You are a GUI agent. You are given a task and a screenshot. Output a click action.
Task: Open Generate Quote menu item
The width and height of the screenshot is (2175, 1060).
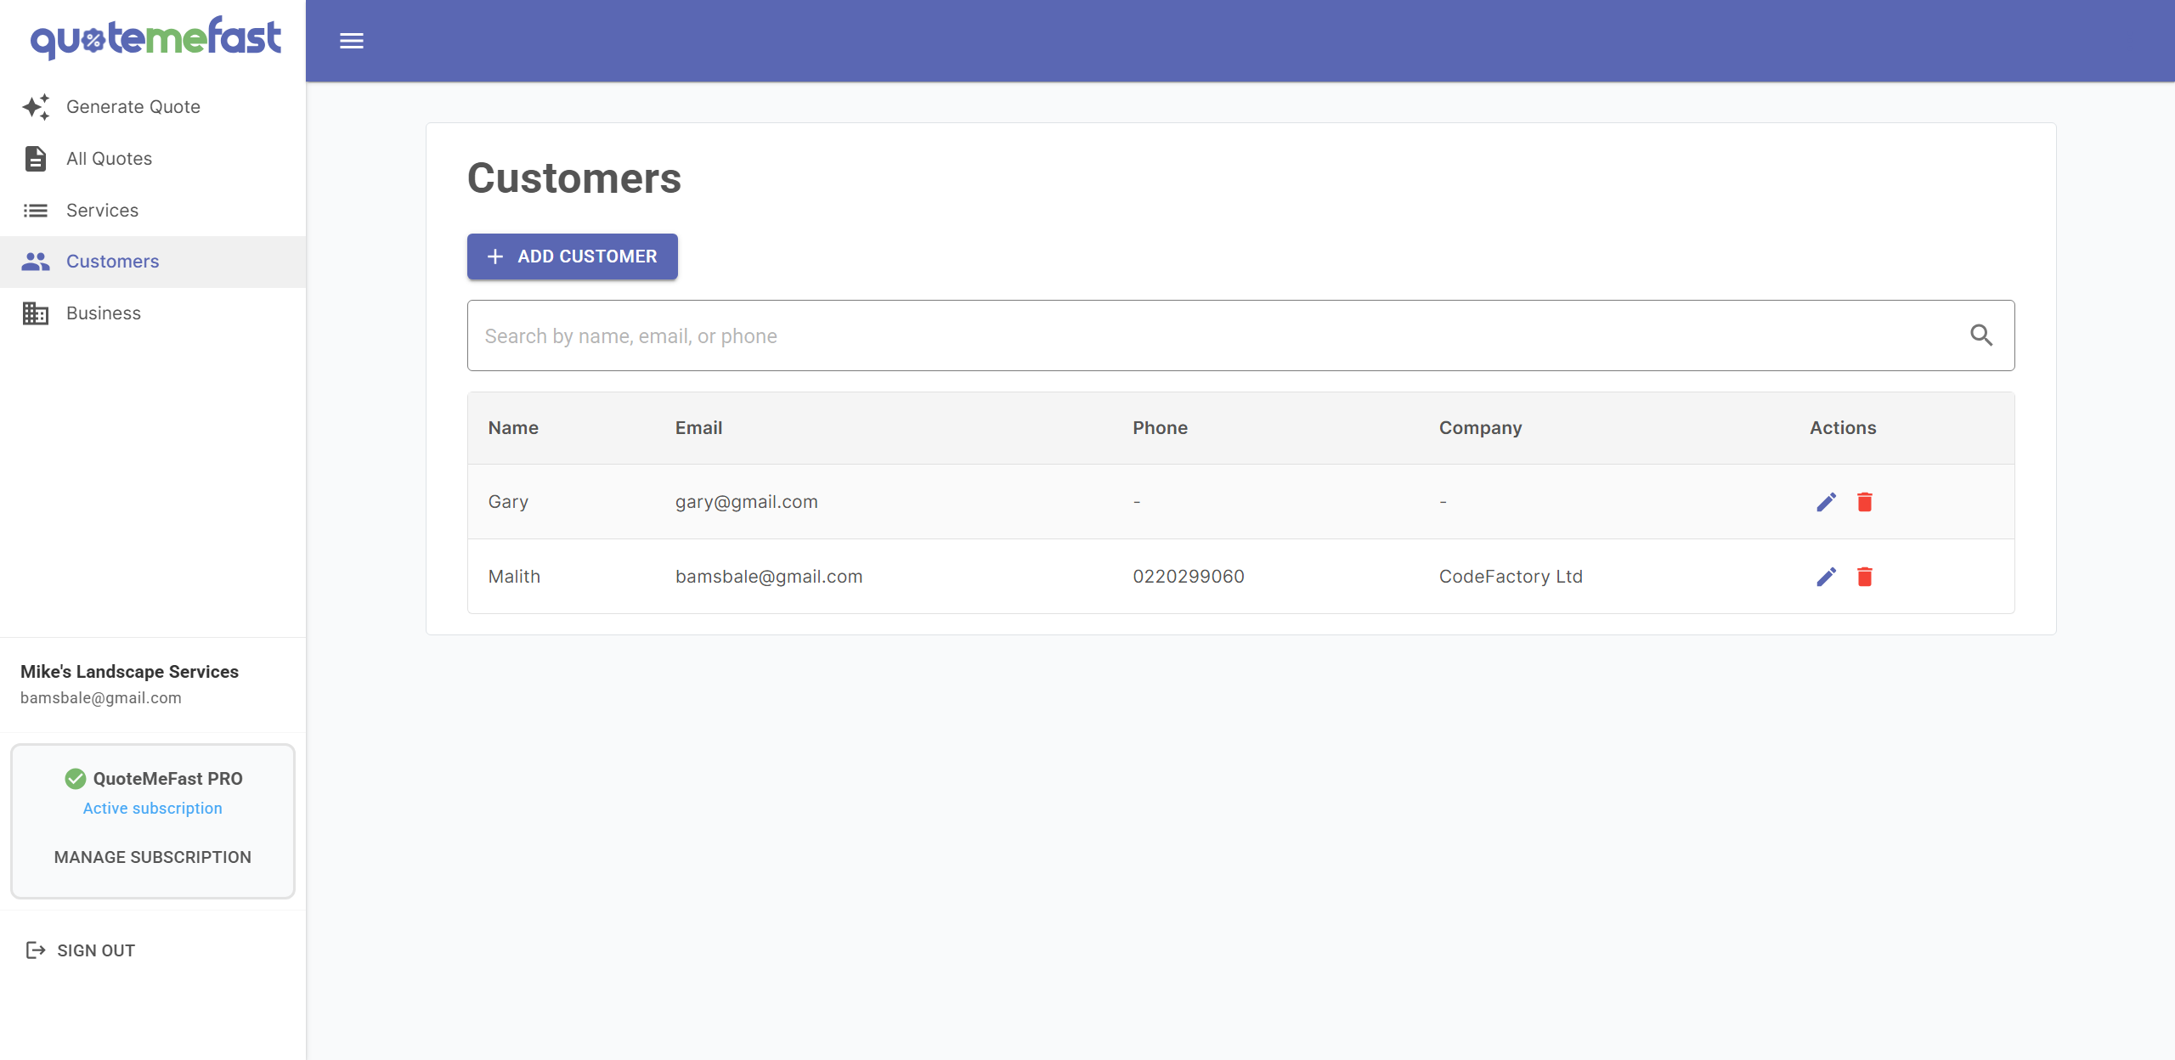click(x=153, y=107)
